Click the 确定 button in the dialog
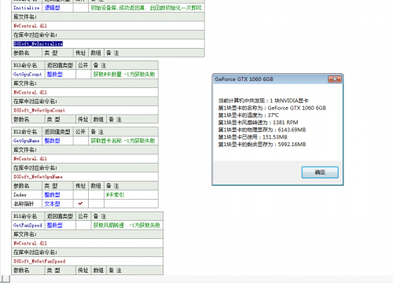The width and height of the screenshot is (393, 283). 320,172
